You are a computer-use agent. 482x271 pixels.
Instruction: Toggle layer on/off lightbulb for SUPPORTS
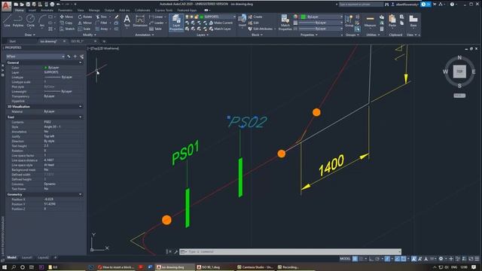coord(187,17)
